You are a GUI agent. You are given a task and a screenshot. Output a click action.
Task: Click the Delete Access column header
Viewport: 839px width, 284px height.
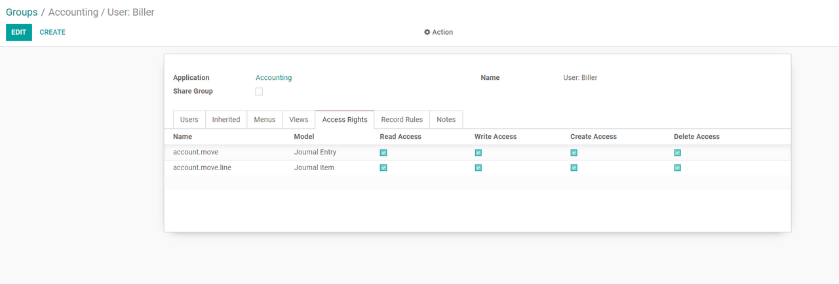(697, 137)
